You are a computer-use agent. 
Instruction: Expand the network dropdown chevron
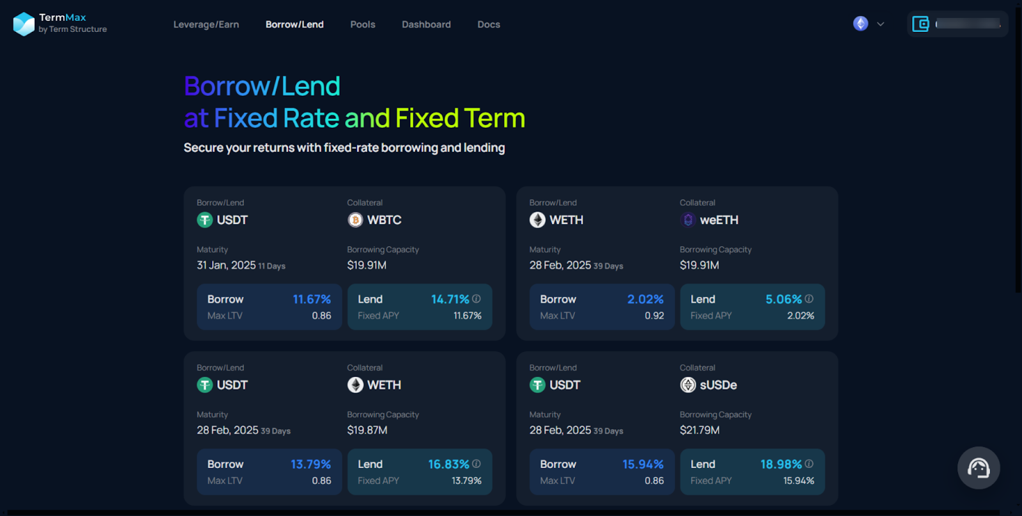[880, 24]
